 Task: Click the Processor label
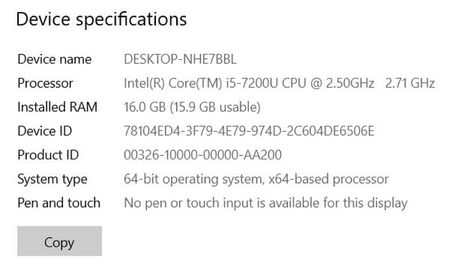click(x=45, y=83)
